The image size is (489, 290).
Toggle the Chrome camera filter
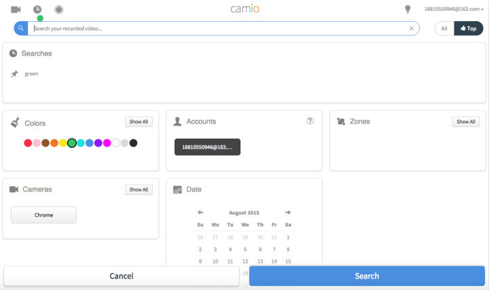tap(43, 215)
